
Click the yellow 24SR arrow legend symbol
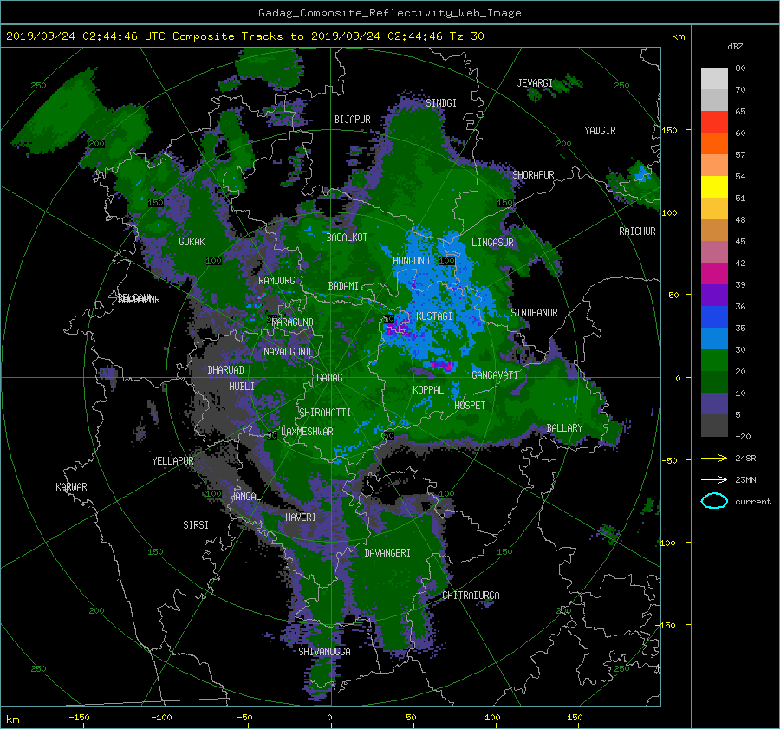[714, 458]
